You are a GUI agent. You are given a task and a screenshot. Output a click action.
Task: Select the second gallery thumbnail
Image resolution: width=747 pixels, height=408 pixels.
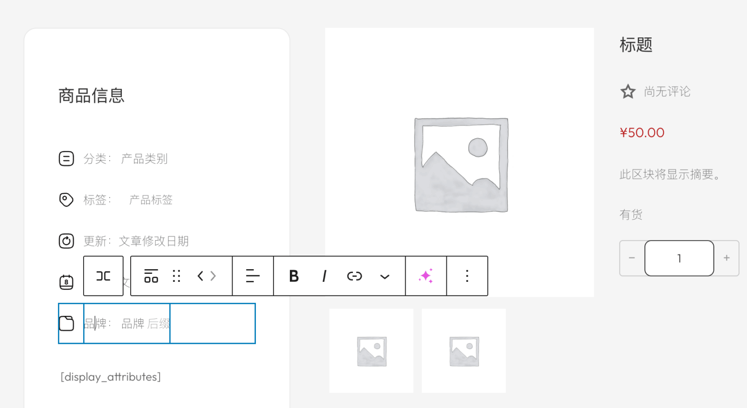(x=464, y=351)
